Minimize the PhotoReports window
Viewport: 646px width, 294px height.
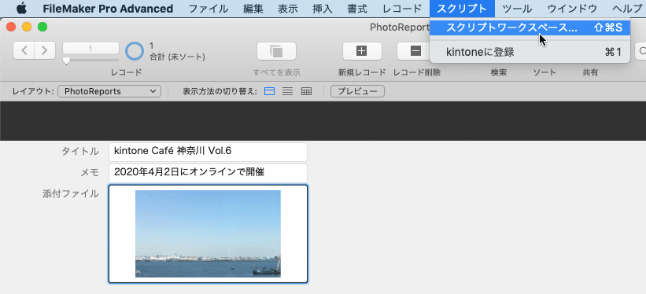[x=27, y=28]
